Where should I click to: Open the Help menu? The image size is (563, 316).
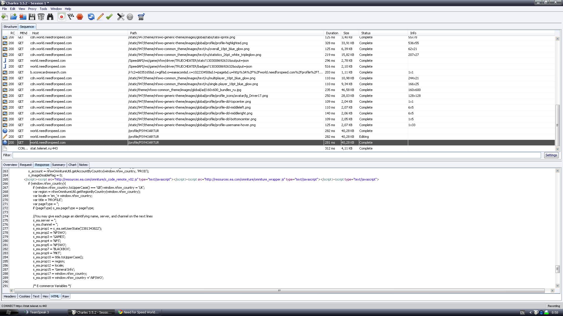tap(68, 9)
